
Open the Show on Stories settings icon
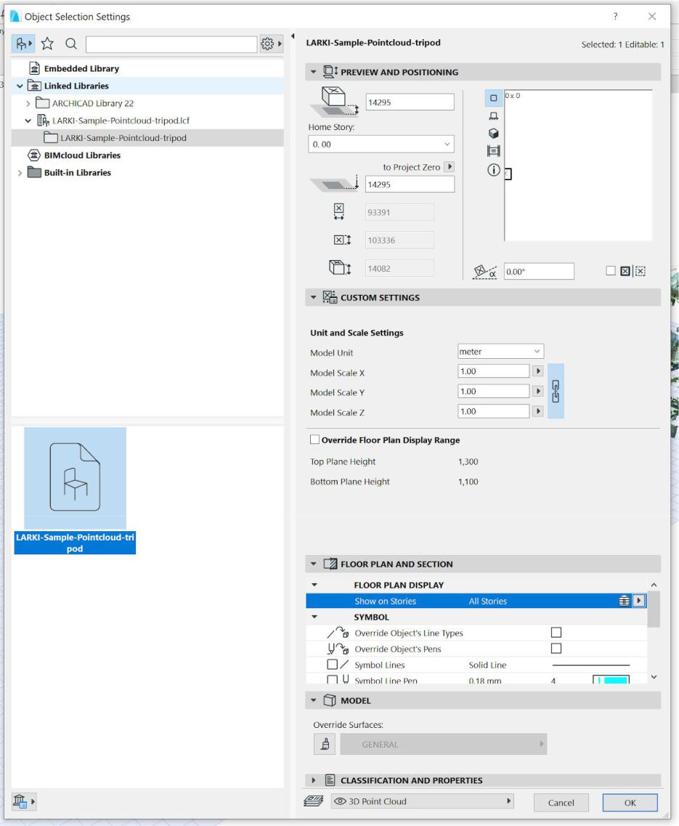click(624, 601)
